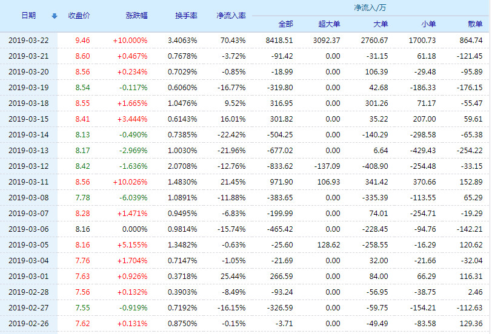Click date cell 2019-03-08
The width and height of the screenshot is (492, 334).
(28, 198)
